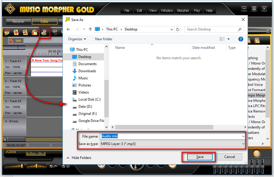Go up one folder level arrow
Screen dimensions: 274x177
(x=90, y=29)
